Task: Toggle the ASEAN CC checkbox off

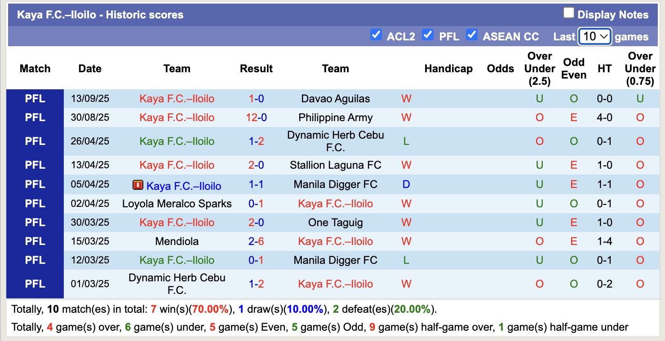Action: [472, 35]
